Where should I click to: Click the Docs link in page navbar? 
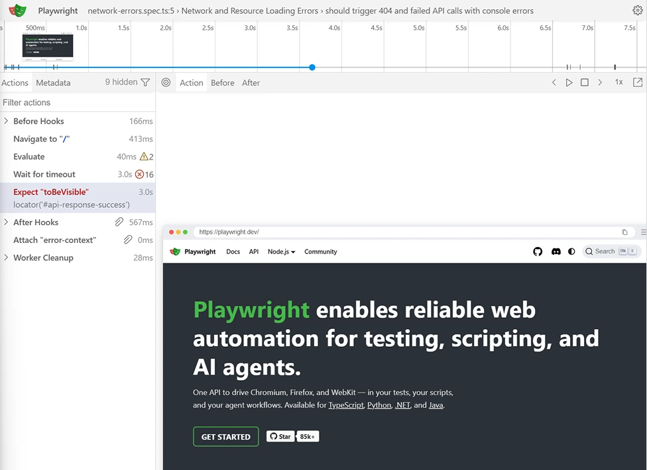(233, 252)
